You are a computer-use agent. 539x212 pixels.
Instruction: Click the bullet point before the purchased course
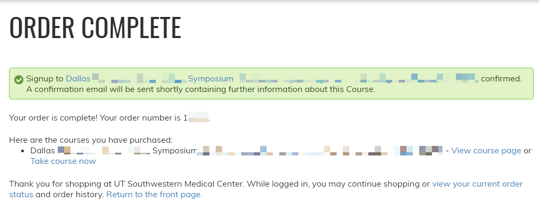coord(23,151)
